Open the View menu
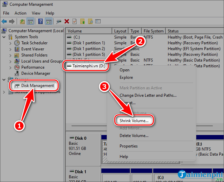 (36, 13)
